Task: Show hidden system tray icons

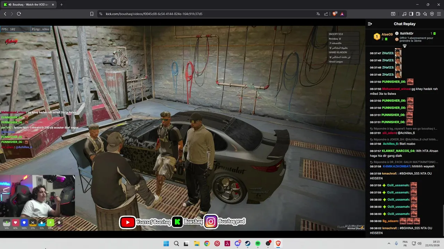Action: click(x=388, y=243)
